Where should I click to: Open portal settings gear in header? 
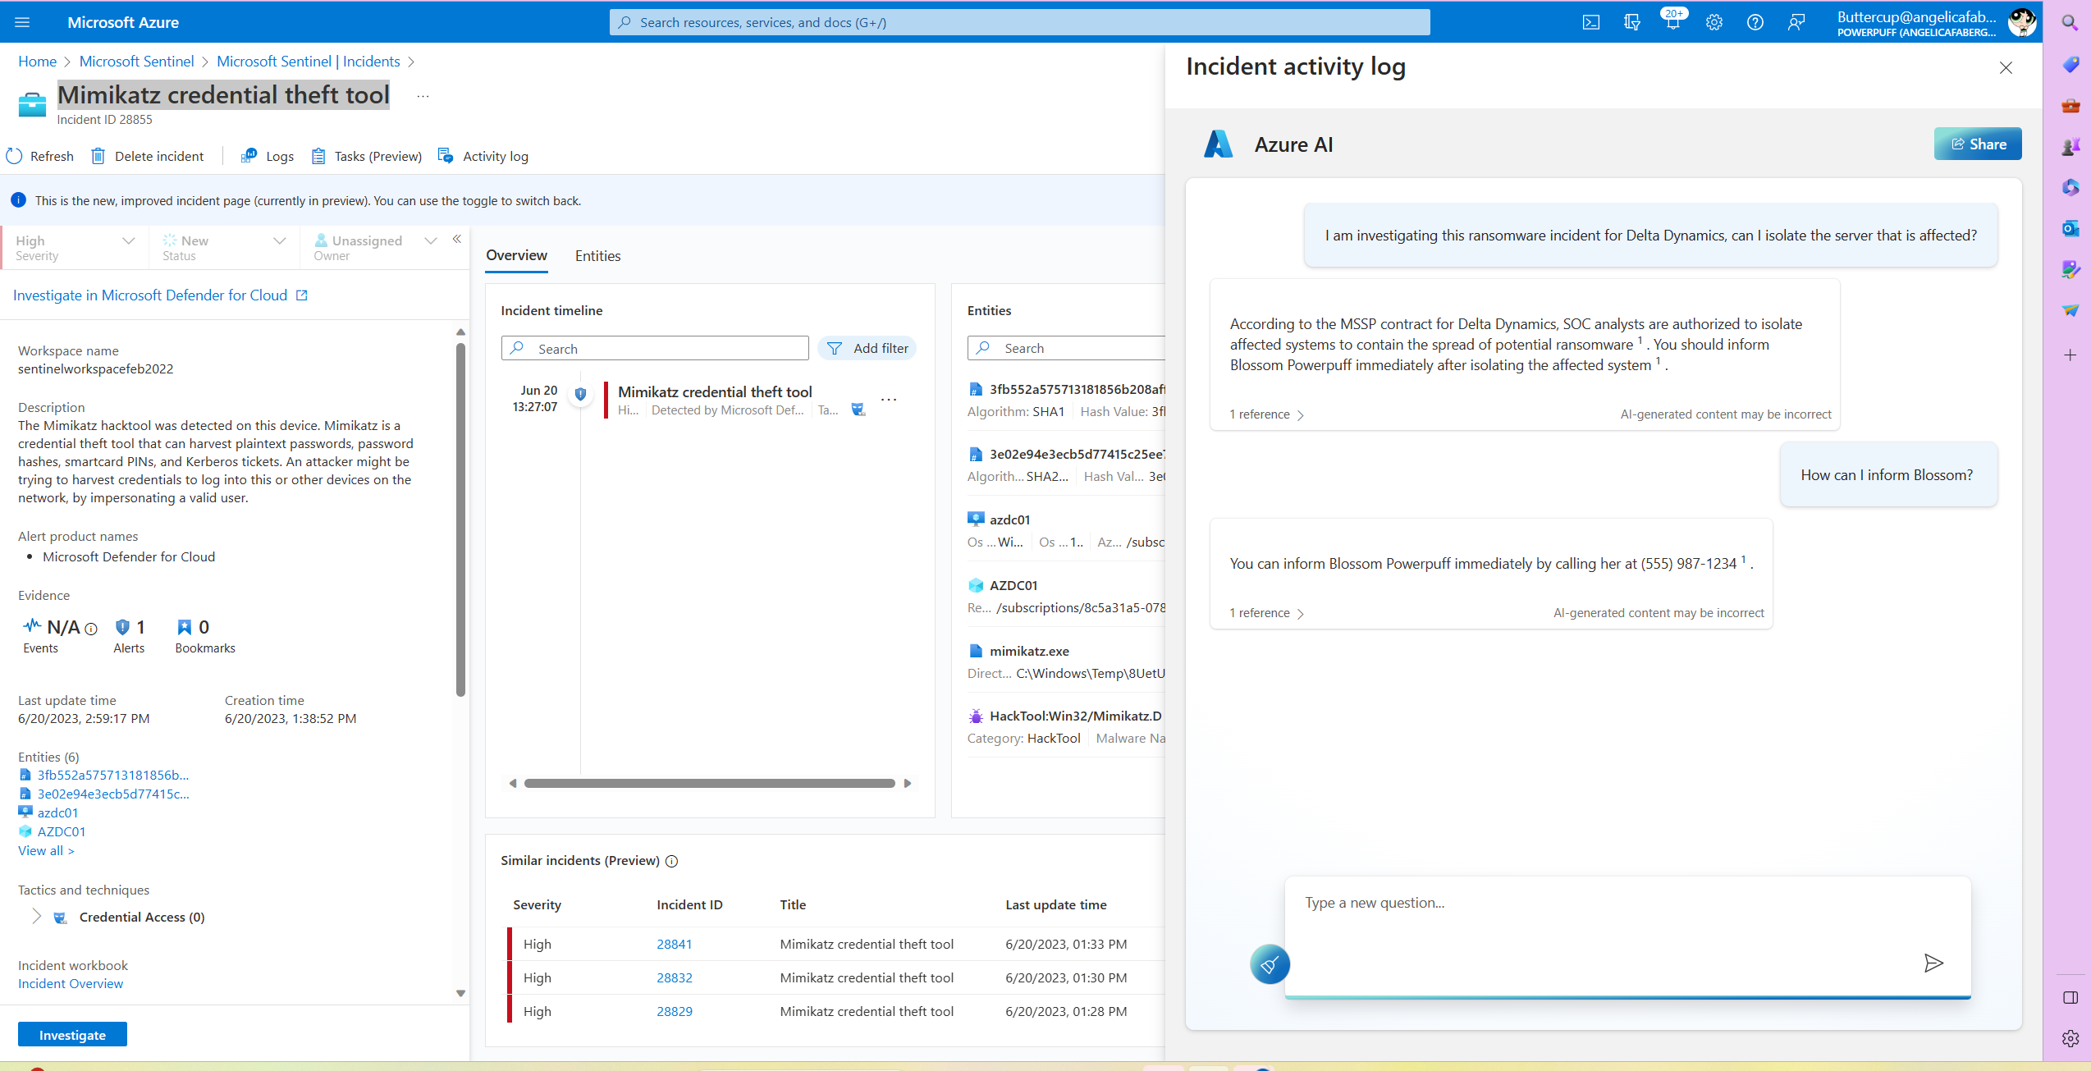click(1714, 22)
